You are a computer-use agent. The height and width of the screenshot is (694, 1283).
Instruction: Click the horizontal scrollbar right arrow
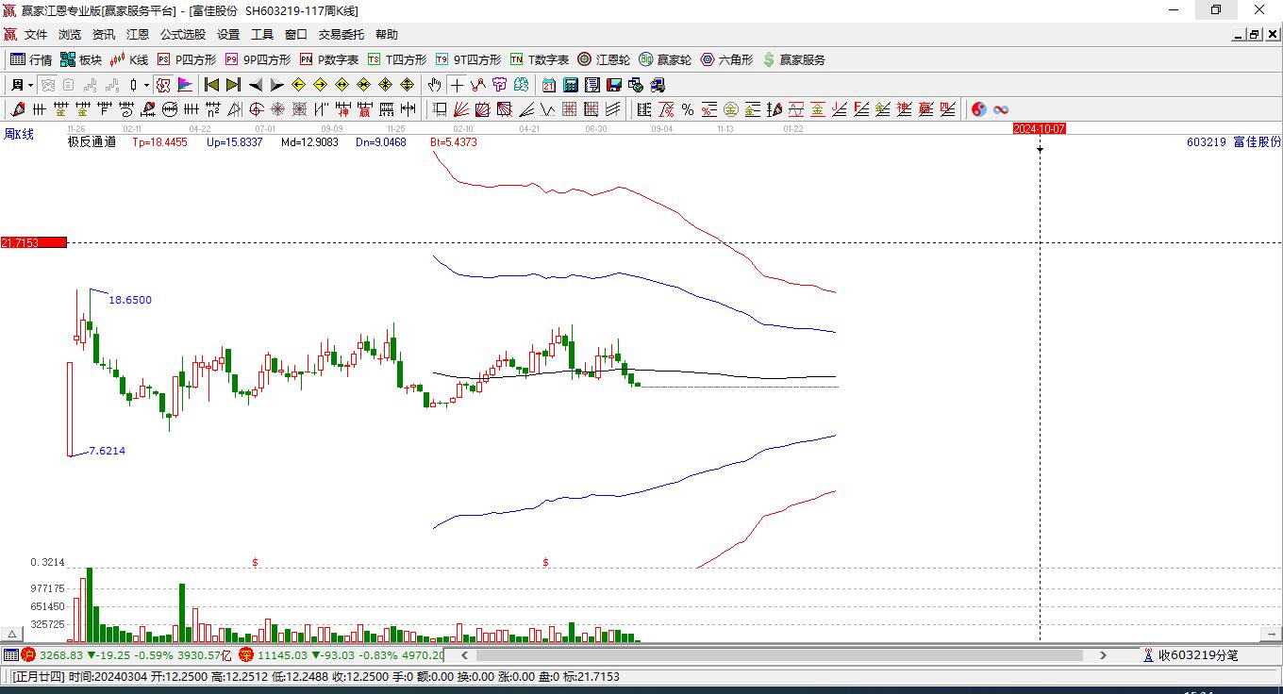[x=1103, y=654]
